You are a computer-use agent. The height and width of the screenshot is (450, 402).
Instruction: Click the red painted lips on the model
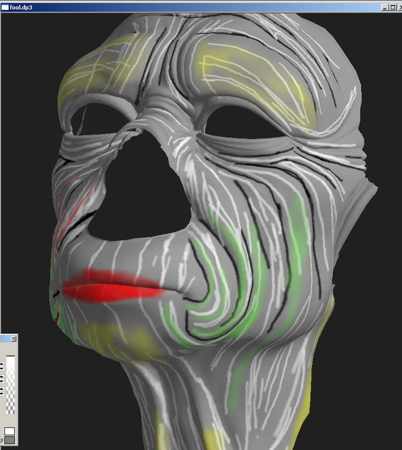[x=113, y=291]
